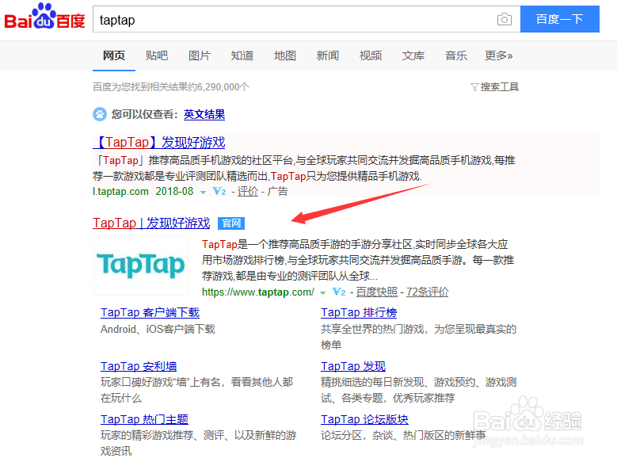Image resolution: width=617 pixels, height=462 pixels.
Task: Open 搜索工具 search tools
Action: click(x=499, y=87)
